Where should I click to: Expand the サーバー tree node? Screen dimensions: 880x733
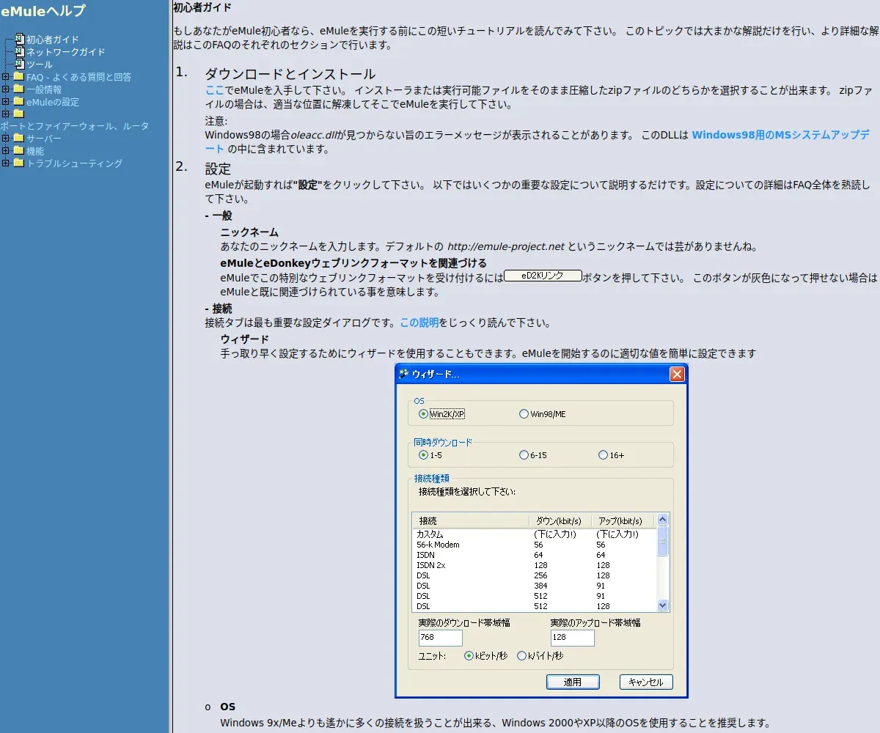tap(6, 139)
